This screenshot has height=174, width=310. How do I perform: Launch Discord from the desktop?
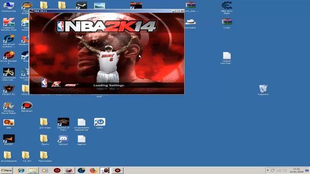pos(63,140)
